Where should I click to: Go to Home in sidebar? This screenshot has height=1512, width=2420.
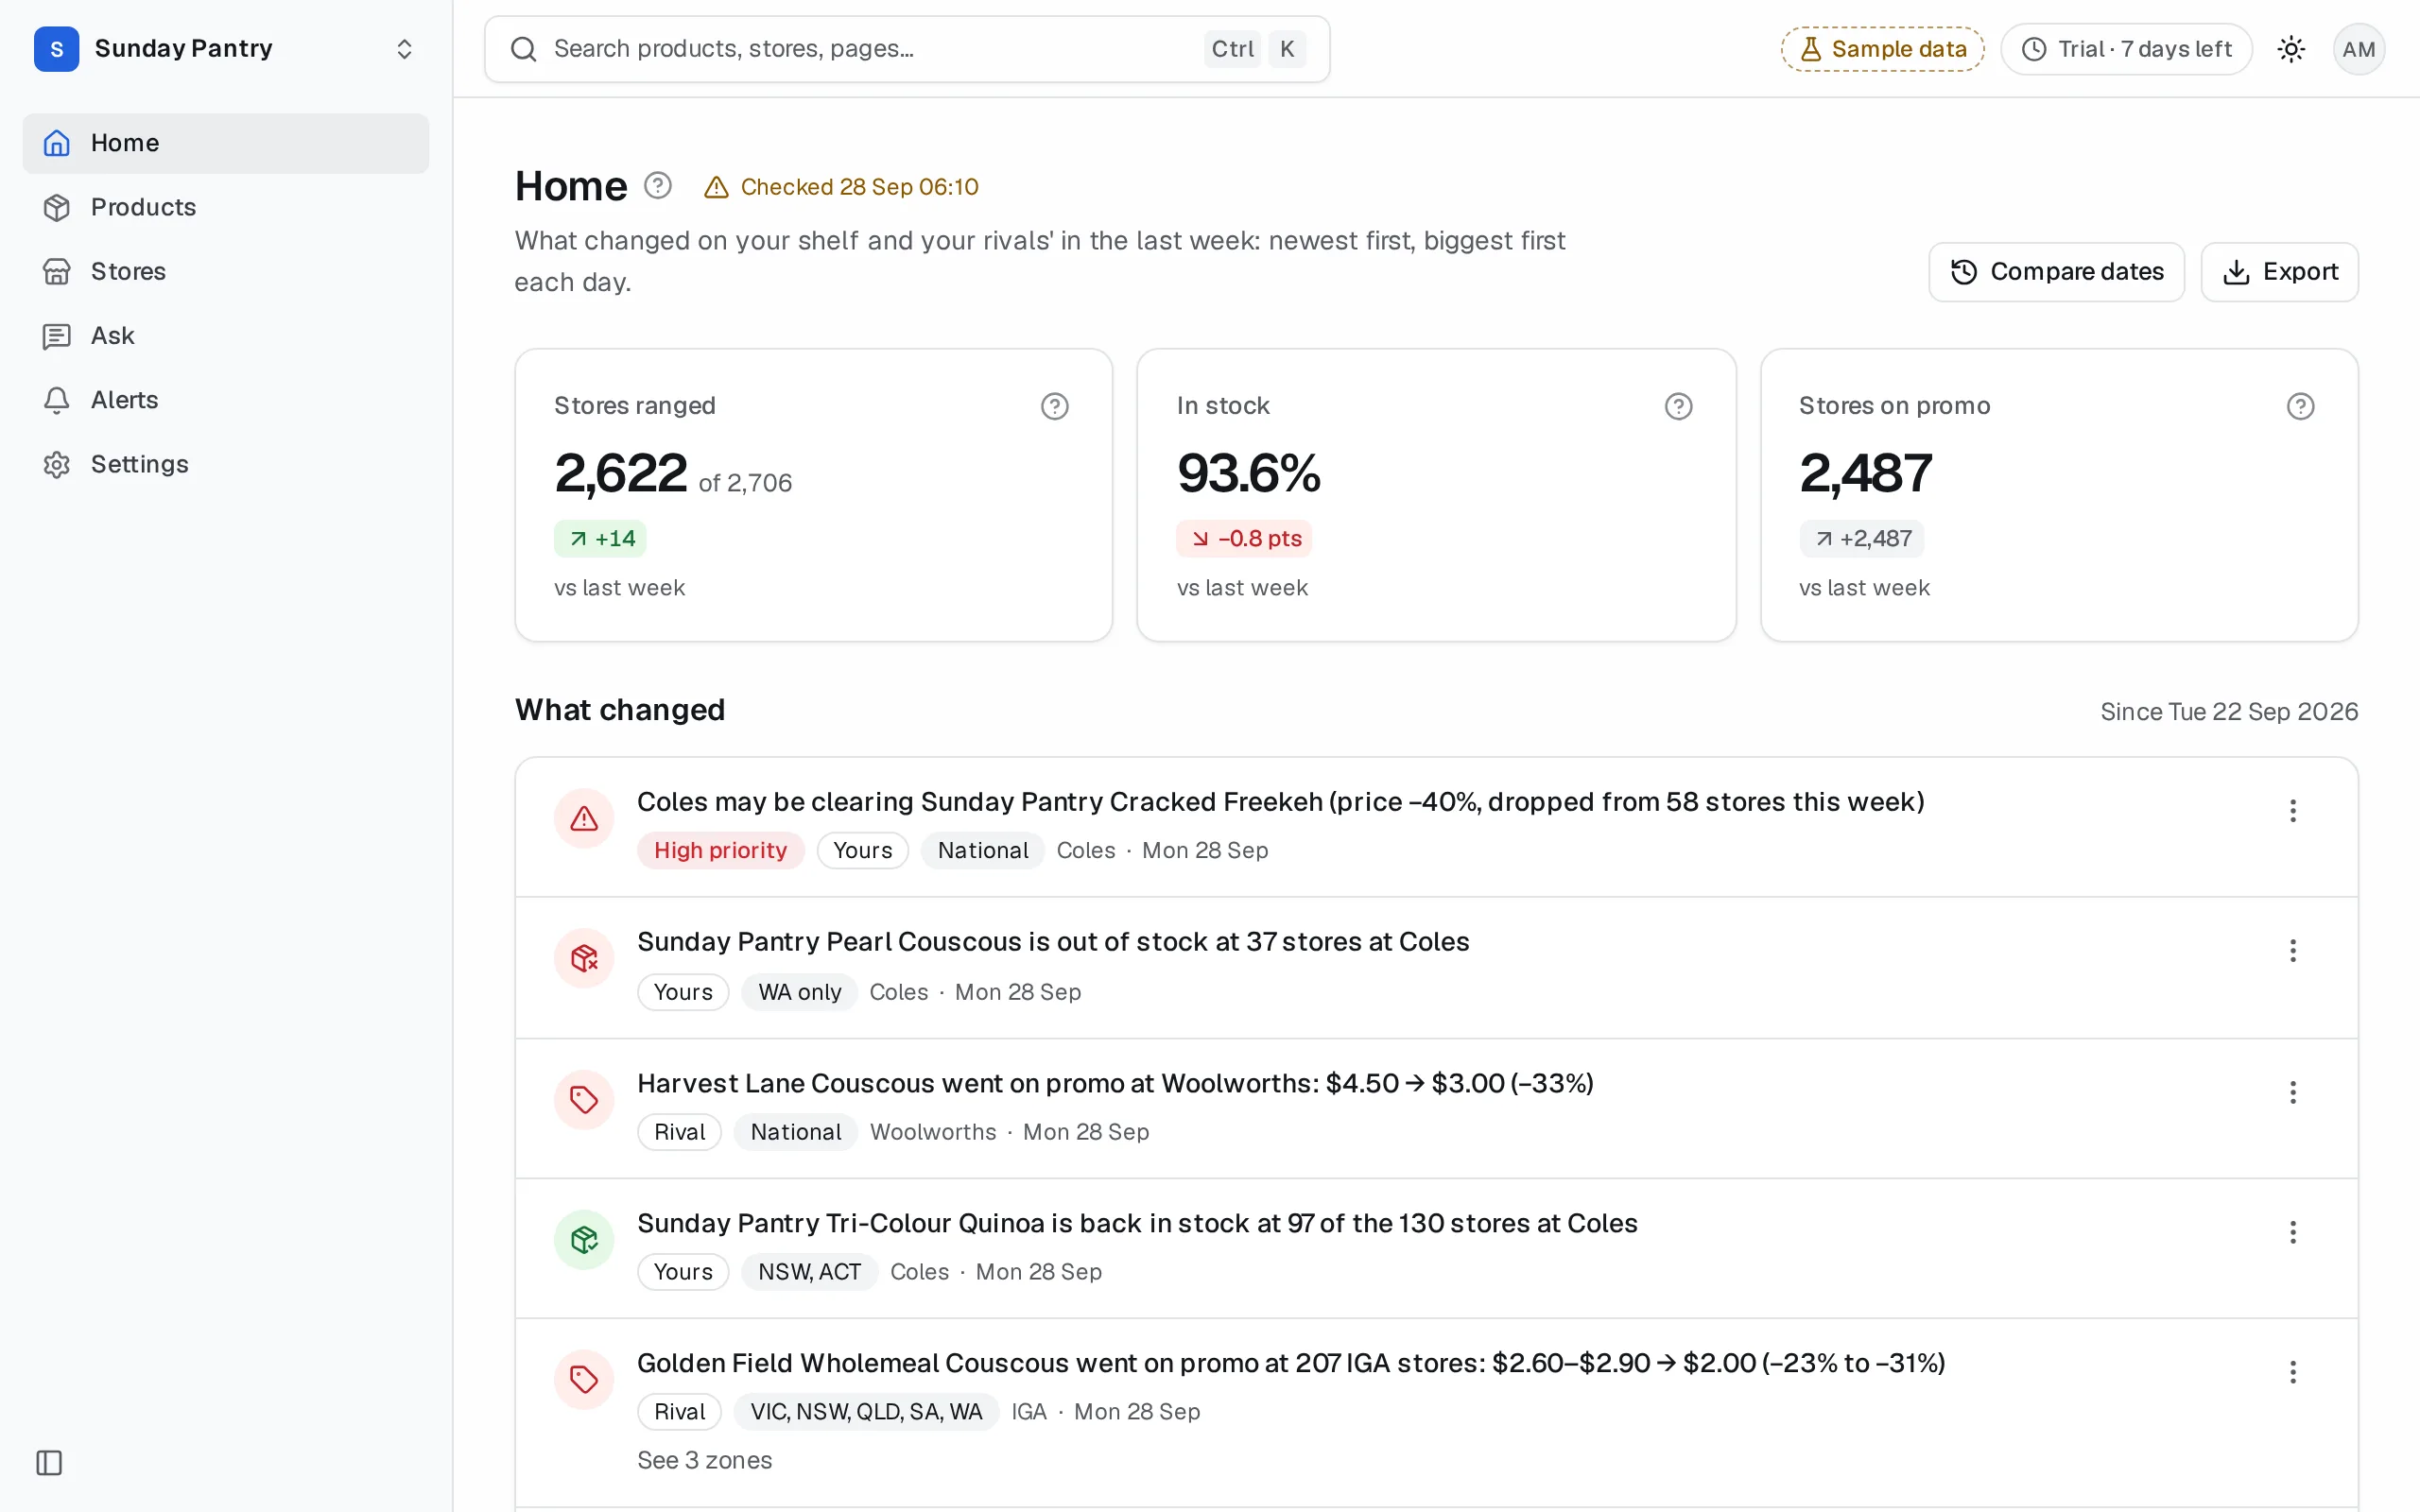click(225, 143)
